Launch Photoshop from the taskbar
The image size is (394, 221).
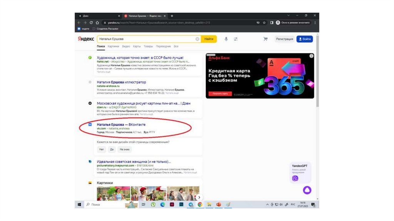tap(181, 204)
